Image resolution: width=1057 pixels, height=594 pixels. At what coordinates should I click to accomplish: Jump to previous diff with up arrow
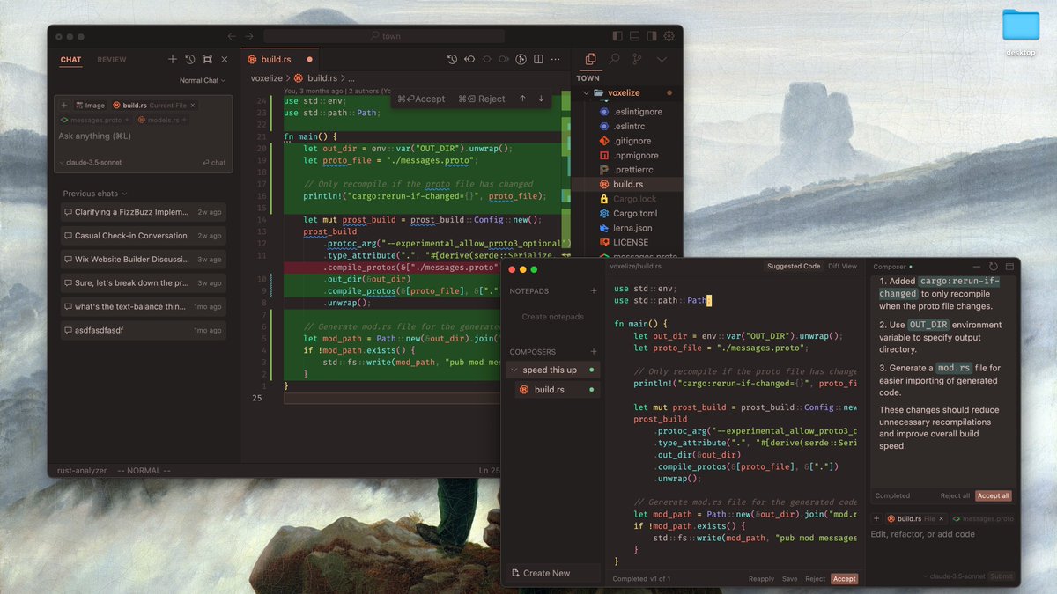point(522,99)
